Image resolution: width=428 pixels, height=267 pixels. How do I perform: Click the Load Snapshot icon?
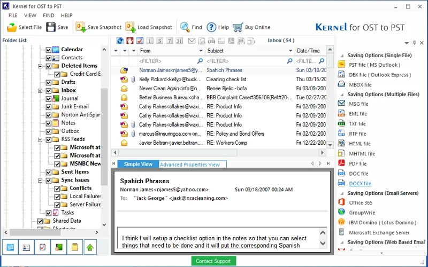(131, 27)
